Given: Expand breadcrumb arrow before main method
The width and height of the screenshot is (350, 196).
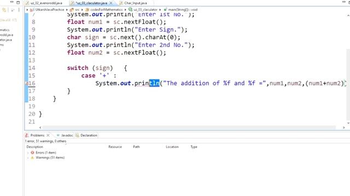Looking at the screenshot, I should click(x=160, y=10).
